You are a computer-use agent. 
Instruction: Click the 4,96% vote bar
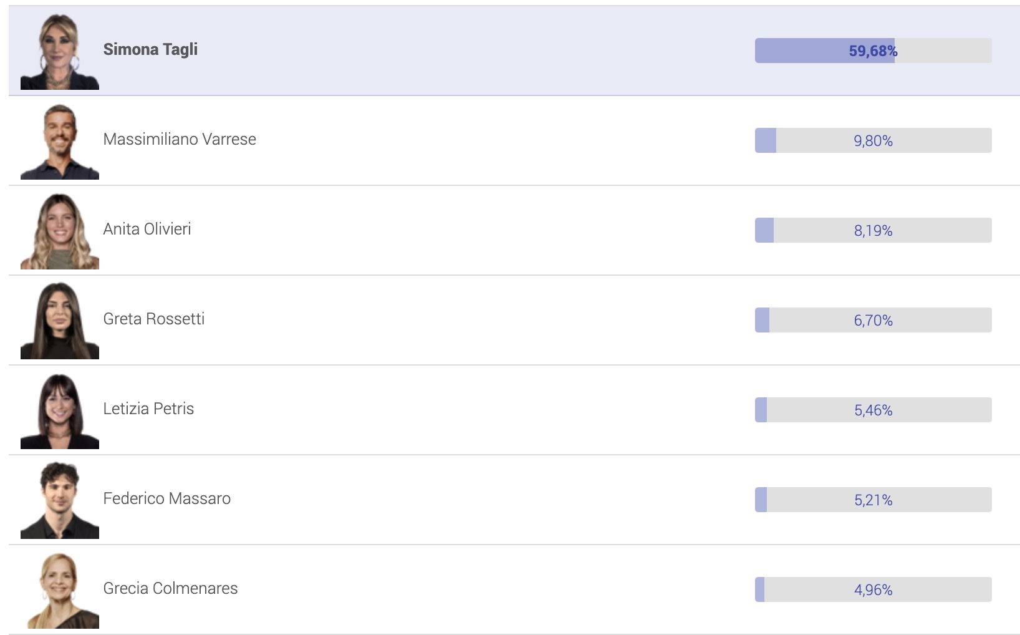pos(873,589)
